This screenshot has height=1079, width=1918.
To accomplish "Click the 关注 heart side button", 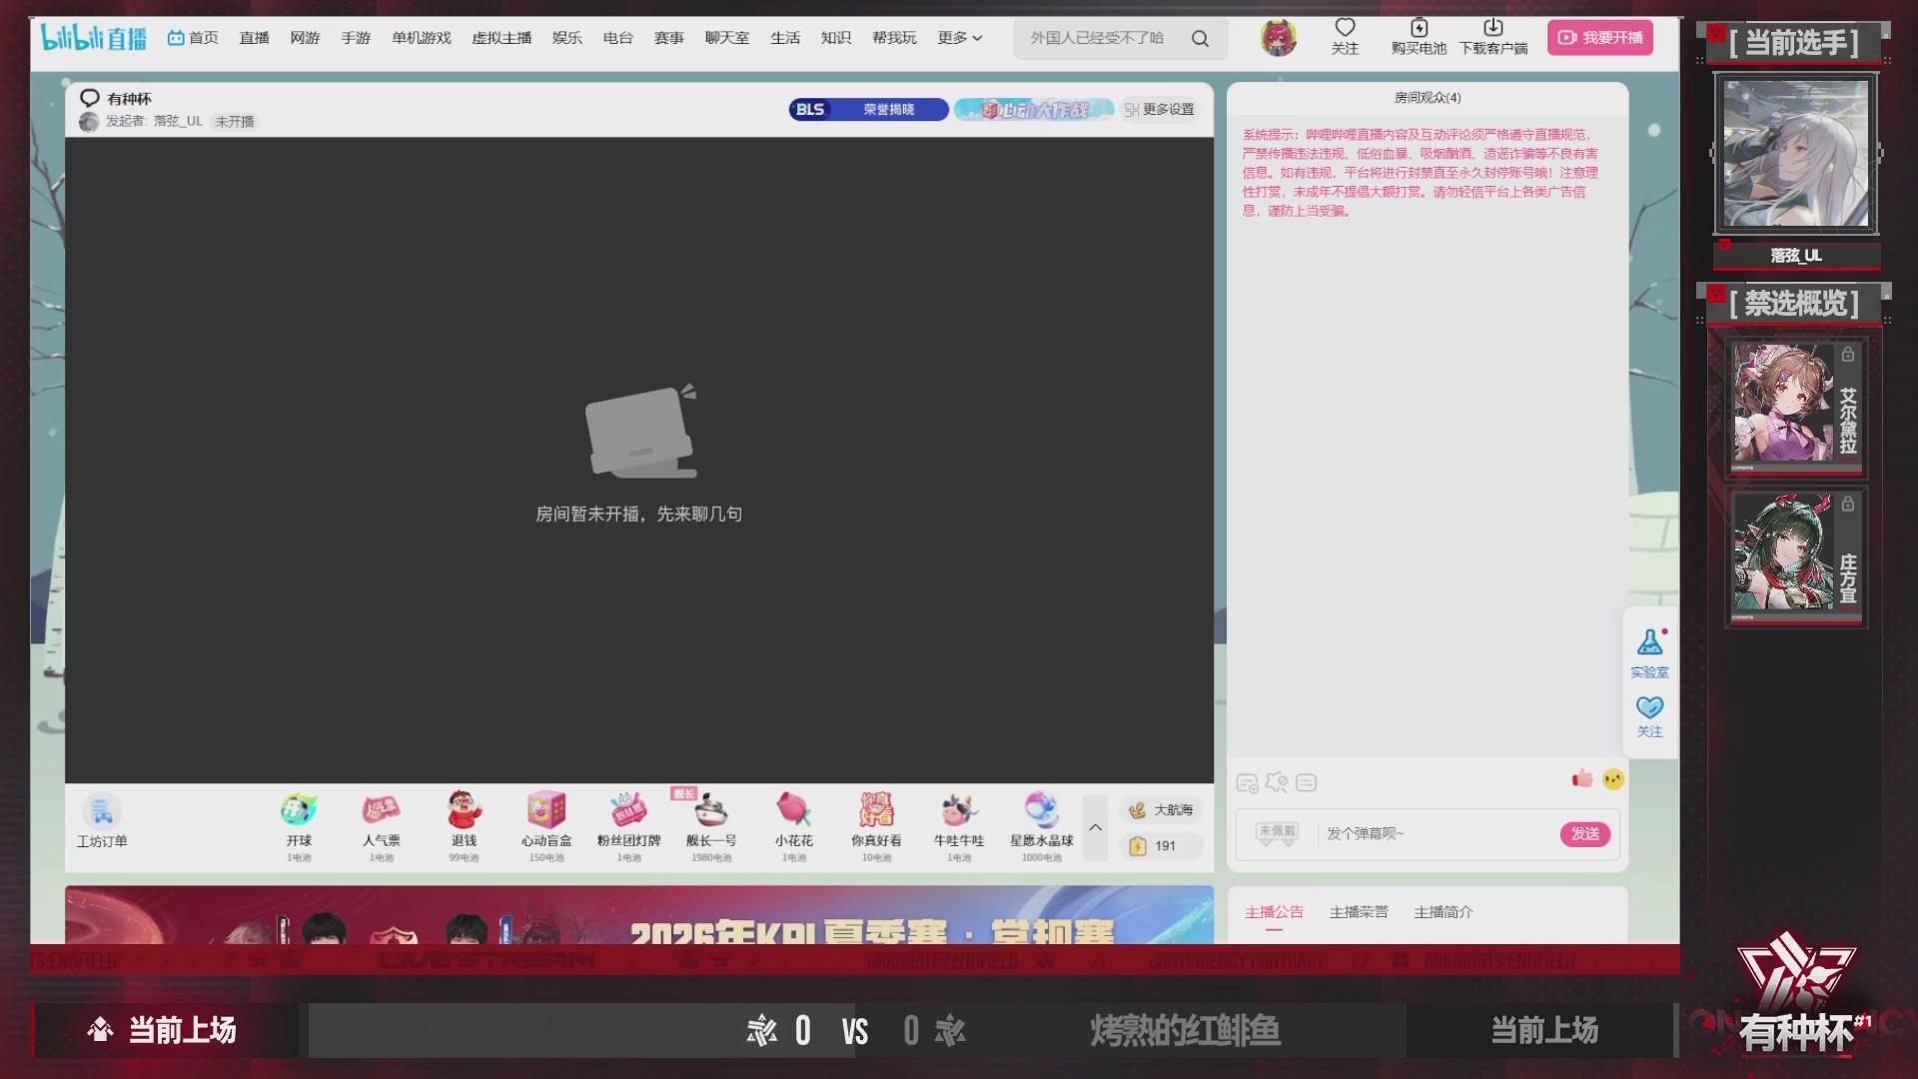I will [1649, 716].
